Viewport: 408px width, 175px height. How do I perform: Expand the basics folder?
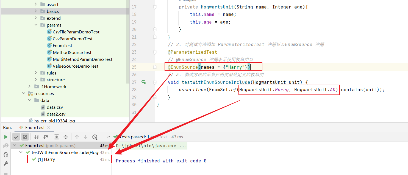[x=36, y=11]
